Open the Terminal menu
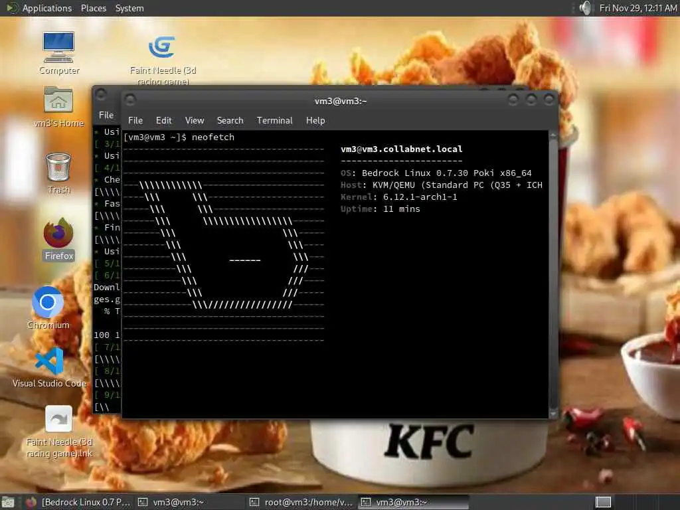 274,121
